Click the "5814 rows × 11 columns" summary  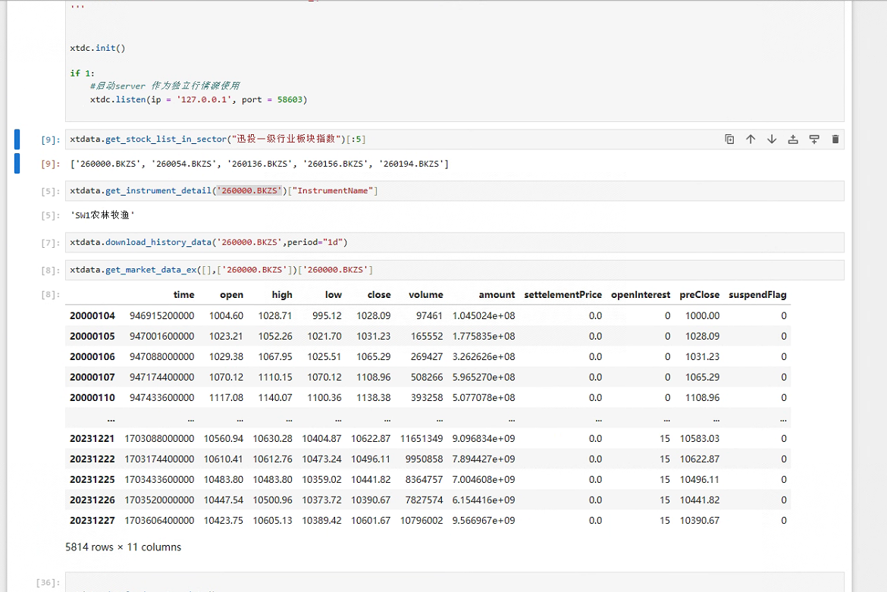point(124,547)
